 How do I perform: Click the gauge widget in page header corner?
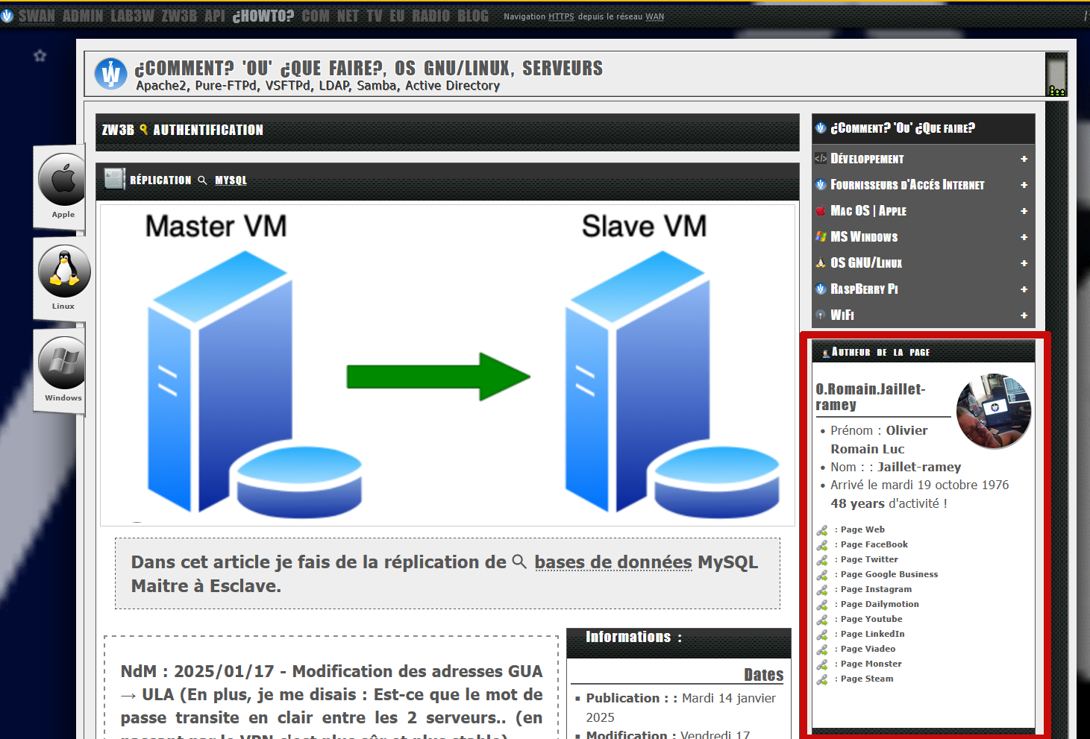pyautogui.click(x=1056, y=75)
